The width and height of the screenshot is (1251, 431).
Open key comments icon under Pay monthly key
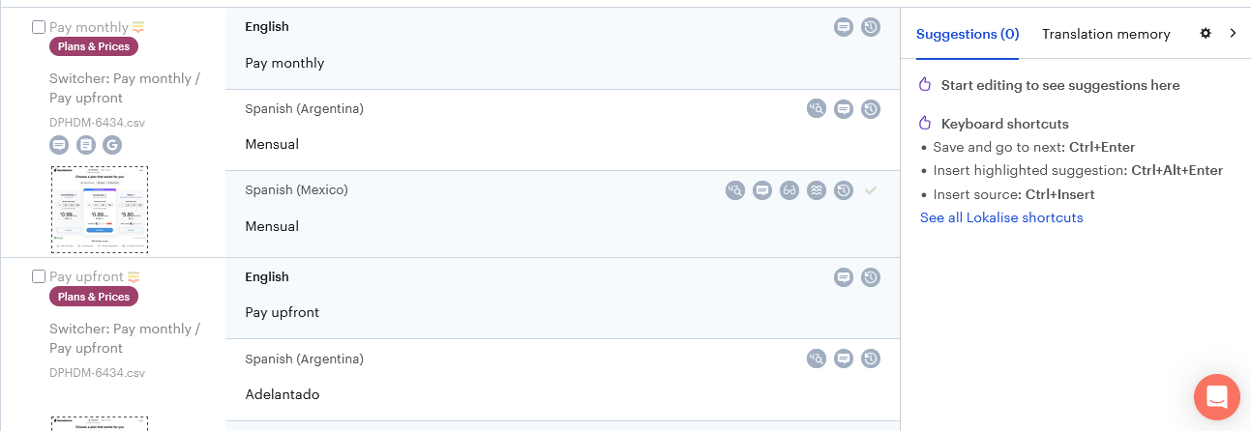[x=59, y=145]
